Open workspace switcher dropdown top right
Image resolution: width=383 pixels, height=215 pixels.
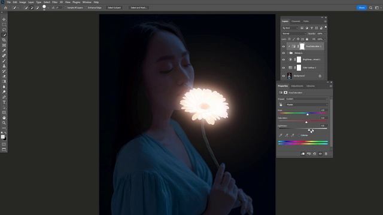378,8
